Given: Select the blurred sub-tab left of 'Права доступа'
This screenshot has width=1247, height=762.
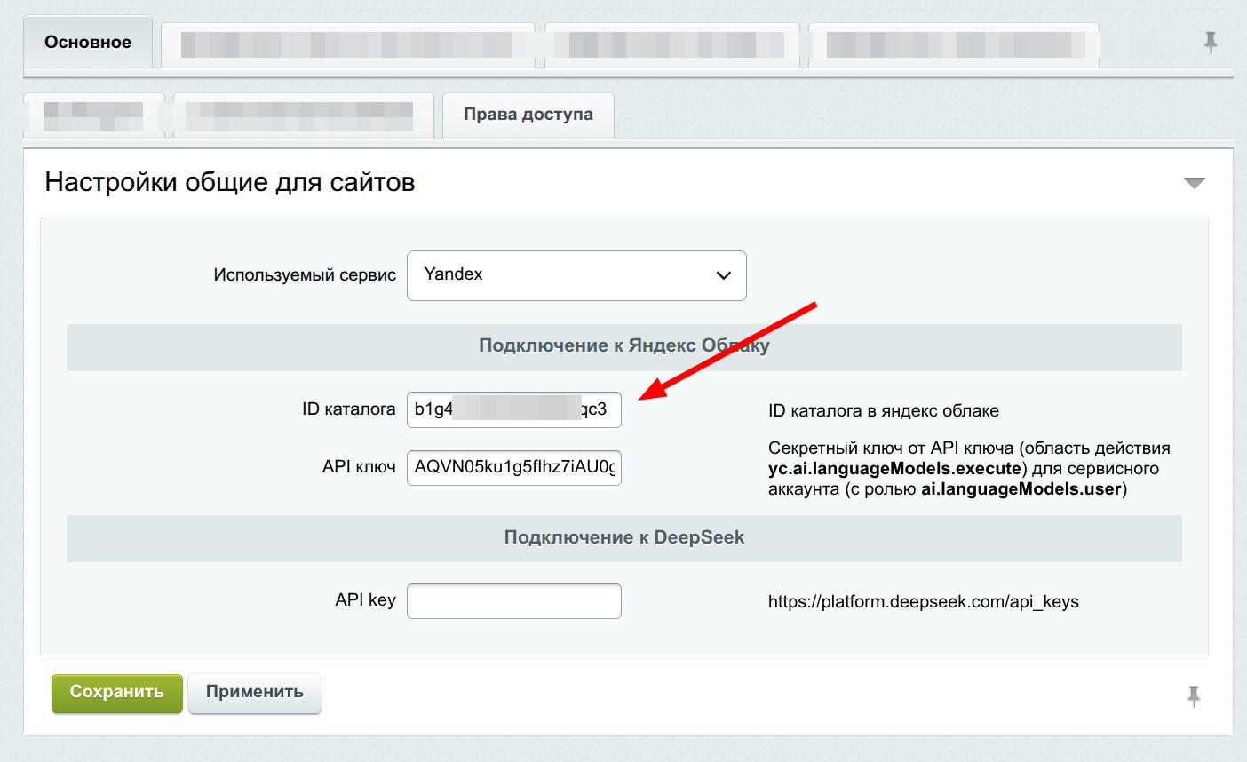Looking at the screenshot, I should pos(303,115).
